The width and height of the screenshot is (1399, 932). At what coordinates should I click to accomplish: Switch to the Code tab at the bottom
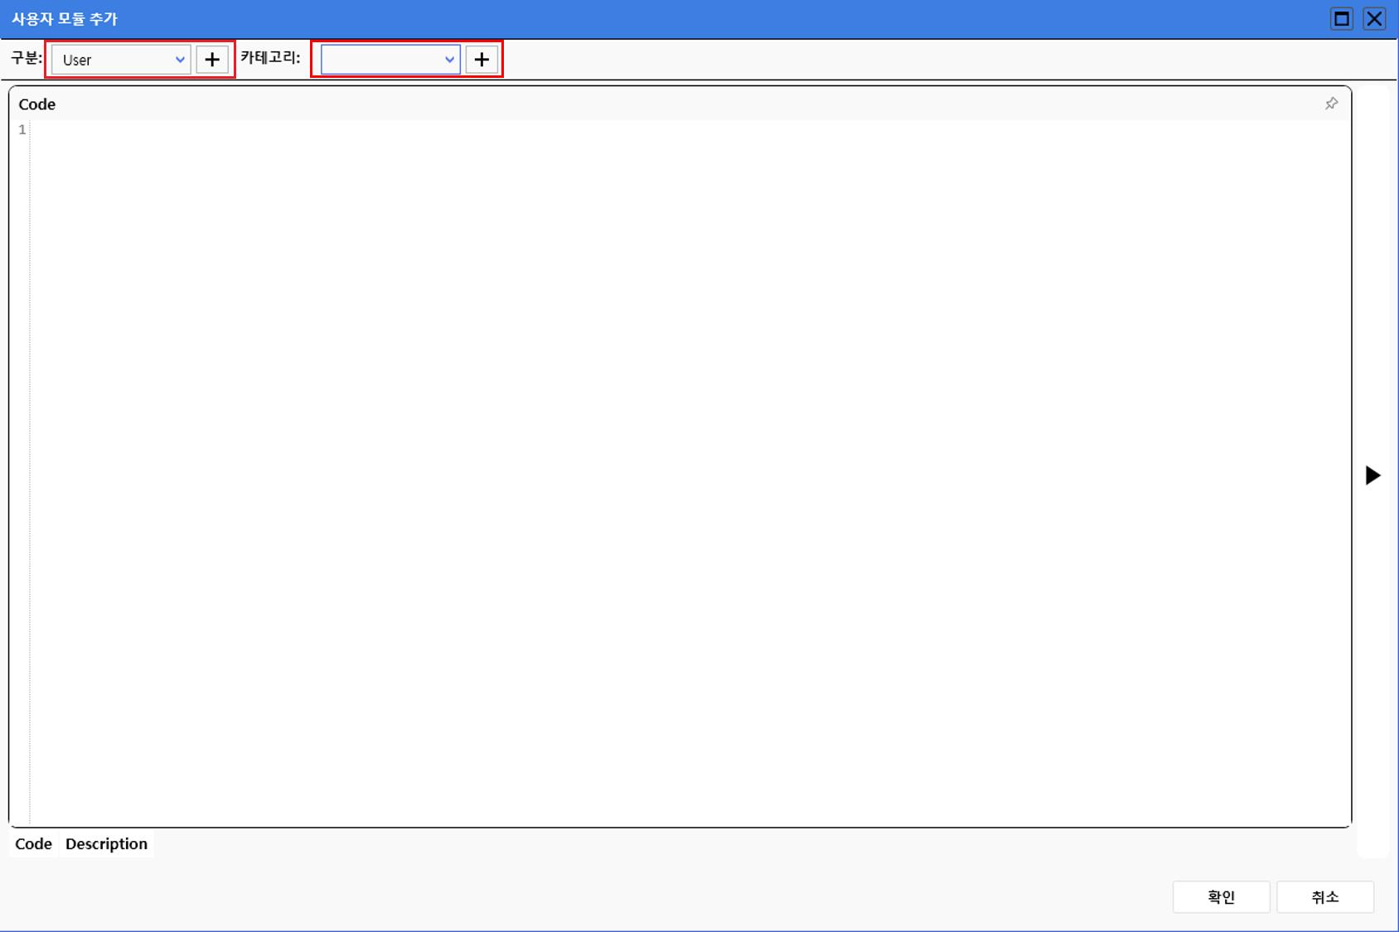[33, 843]
